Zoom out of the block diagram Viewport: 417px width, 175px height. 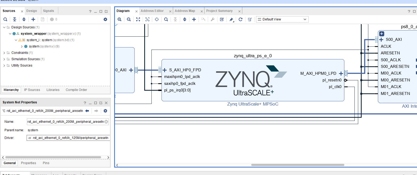point(129,19)
